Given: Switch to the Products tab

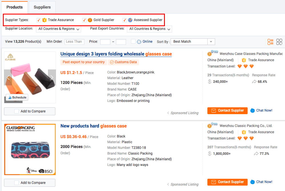Looking at the screenshot, I should coord(15,7).
